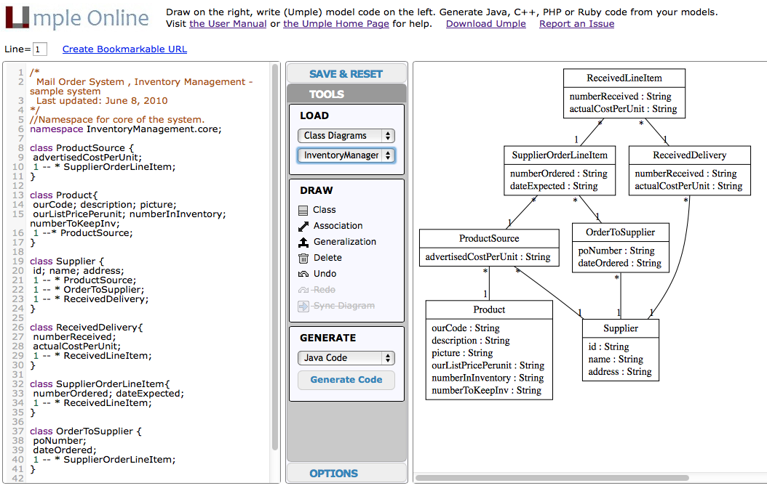Click Create Bookmarkable URL
Image resolution: width=767 pixels, height=491 pixels.
pyautogui.click(x=124, y=49)
